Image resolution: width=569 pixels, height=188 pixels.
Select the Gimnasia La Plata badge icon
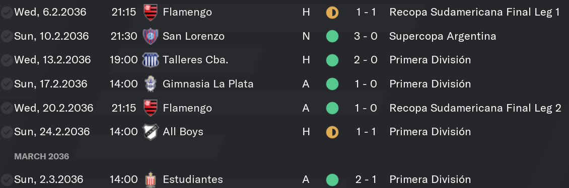[x=150, y=84]
